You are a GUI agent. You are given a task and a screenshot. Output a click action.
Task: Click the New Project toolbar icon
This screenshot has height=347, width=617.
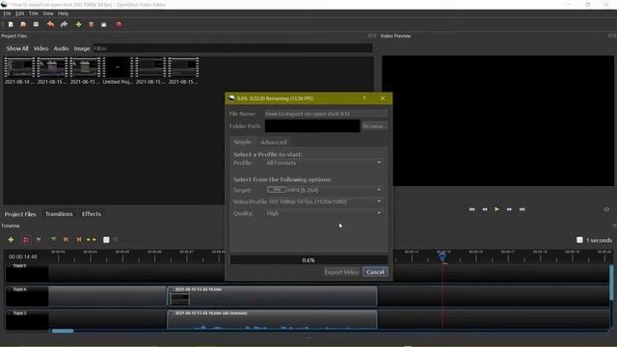tap(11, 24)
